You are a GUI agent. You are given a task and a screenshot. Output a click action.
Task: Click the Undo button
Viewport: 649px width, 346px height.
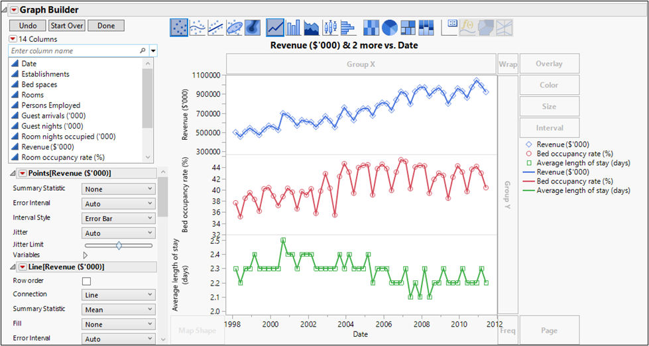(28, 26)
